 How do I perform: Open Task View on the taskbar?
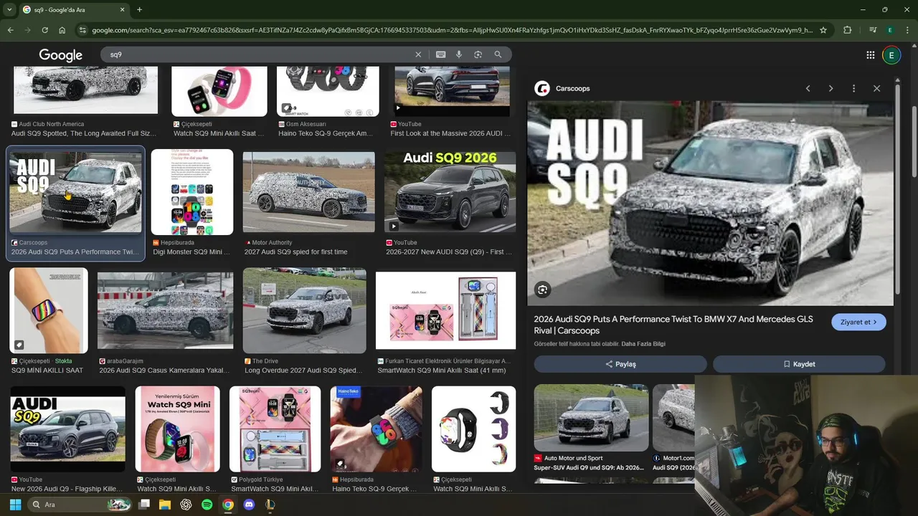click(143, 505)
